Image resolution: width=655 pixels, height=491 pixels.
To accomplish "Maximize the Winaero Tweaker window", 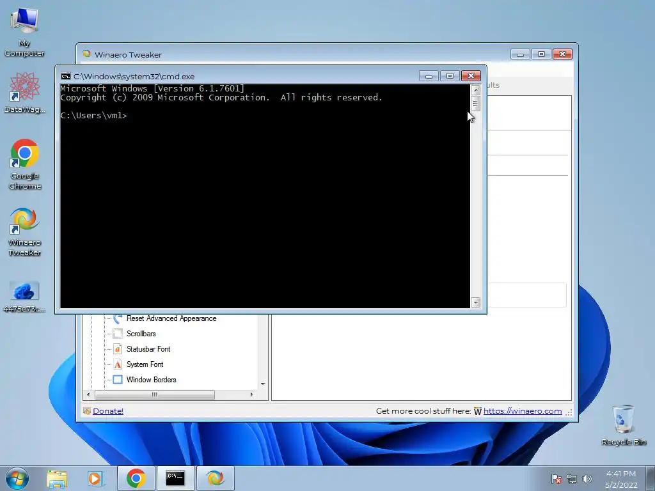I will 541,54.
